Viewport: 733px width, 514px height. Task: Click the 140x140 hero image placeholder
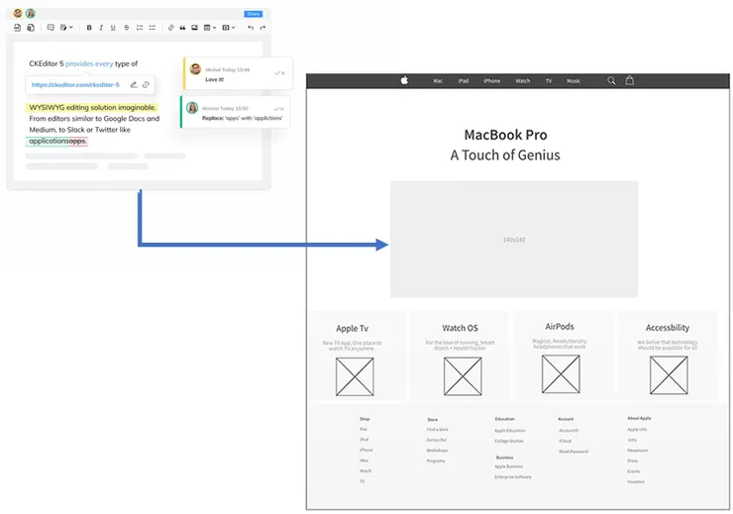coord(514,240)
